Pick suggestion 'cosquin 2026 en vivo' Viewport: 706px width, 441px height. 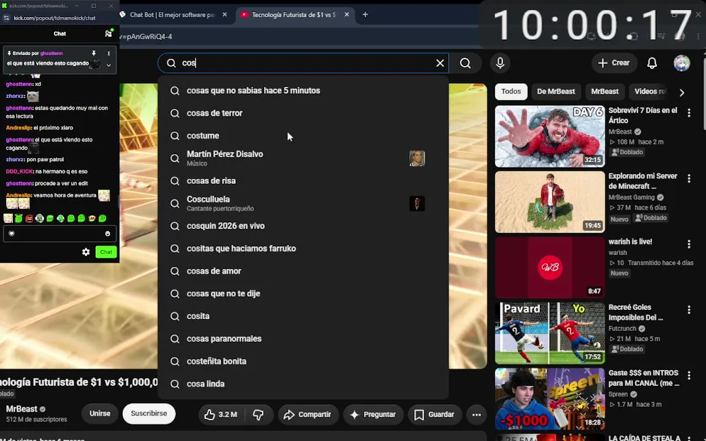click(303, 226)
